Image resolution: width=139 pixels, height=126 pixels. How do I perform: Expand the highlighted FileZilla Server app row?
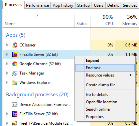click(x=7, y=54)
